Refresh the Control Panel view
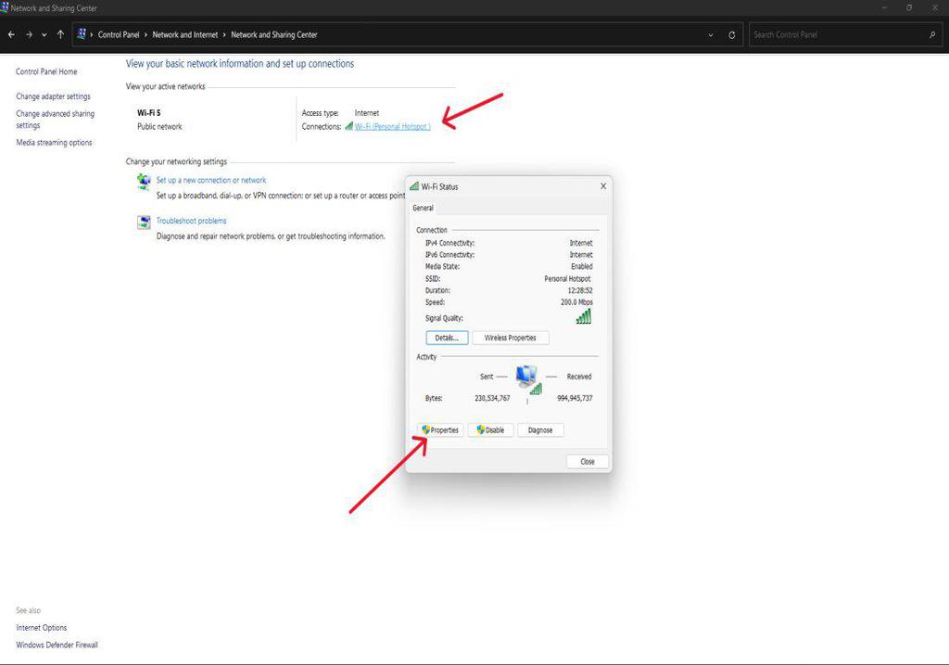Screen dimensions: 949x665 tap(732, 35)
